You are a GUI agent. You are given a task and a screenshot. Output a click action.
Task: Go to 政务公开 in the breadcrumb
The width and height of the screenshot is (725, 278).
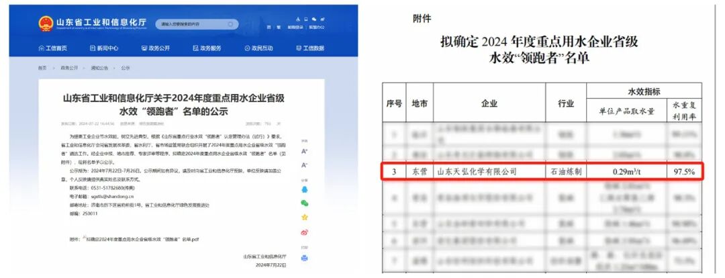click(69, 68)
